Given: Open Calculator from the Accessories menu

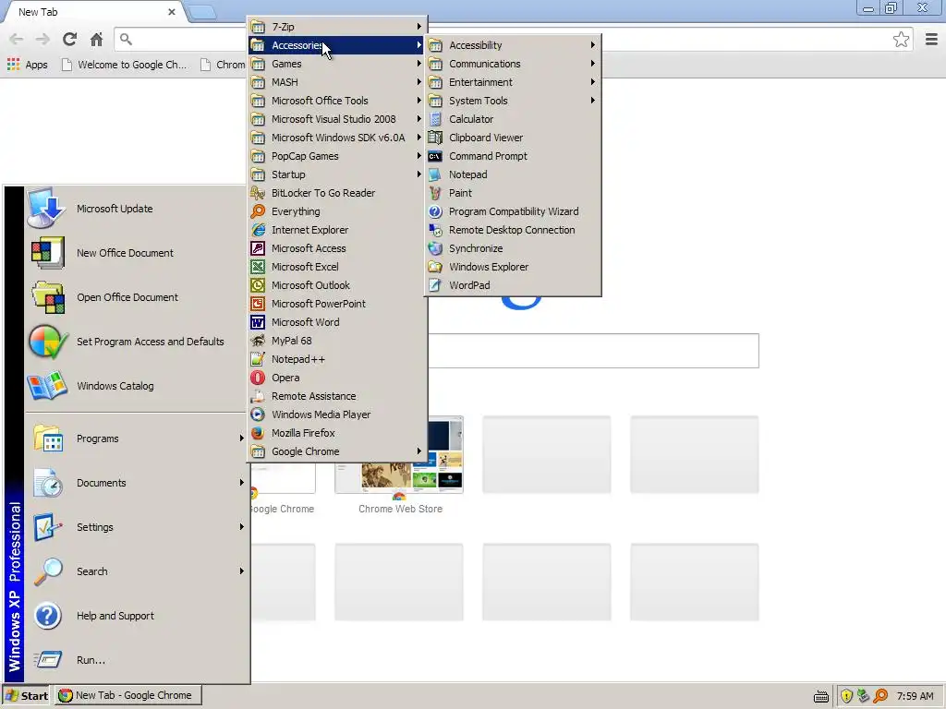Looking at the screenshot, I should (x=513, y=119).
